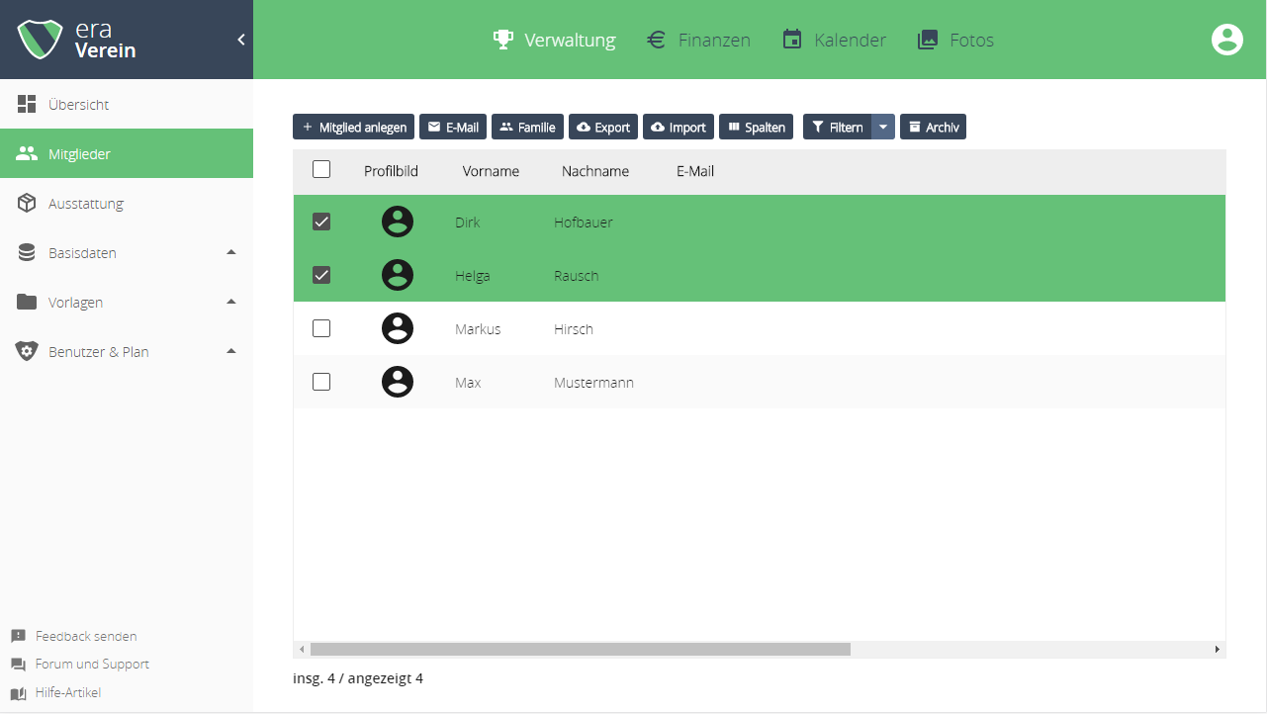1267x714 pixels.
Task: Click the Filtern button
Action: tap(837, 127)
